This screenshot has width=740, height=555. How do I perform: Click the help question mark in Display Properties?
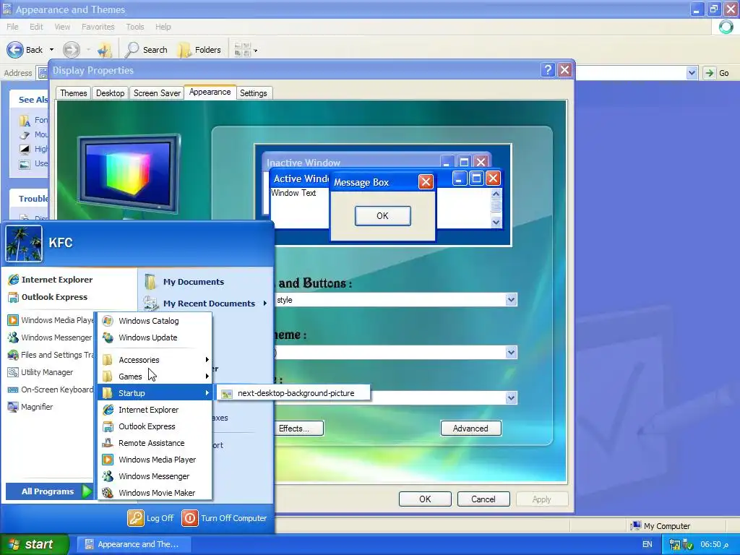coord(548,70)
